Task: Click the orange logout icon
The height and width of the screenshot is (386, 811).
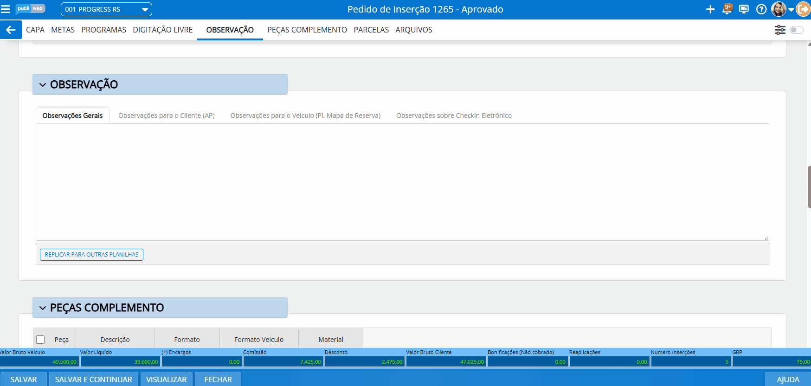Action: 804,9
